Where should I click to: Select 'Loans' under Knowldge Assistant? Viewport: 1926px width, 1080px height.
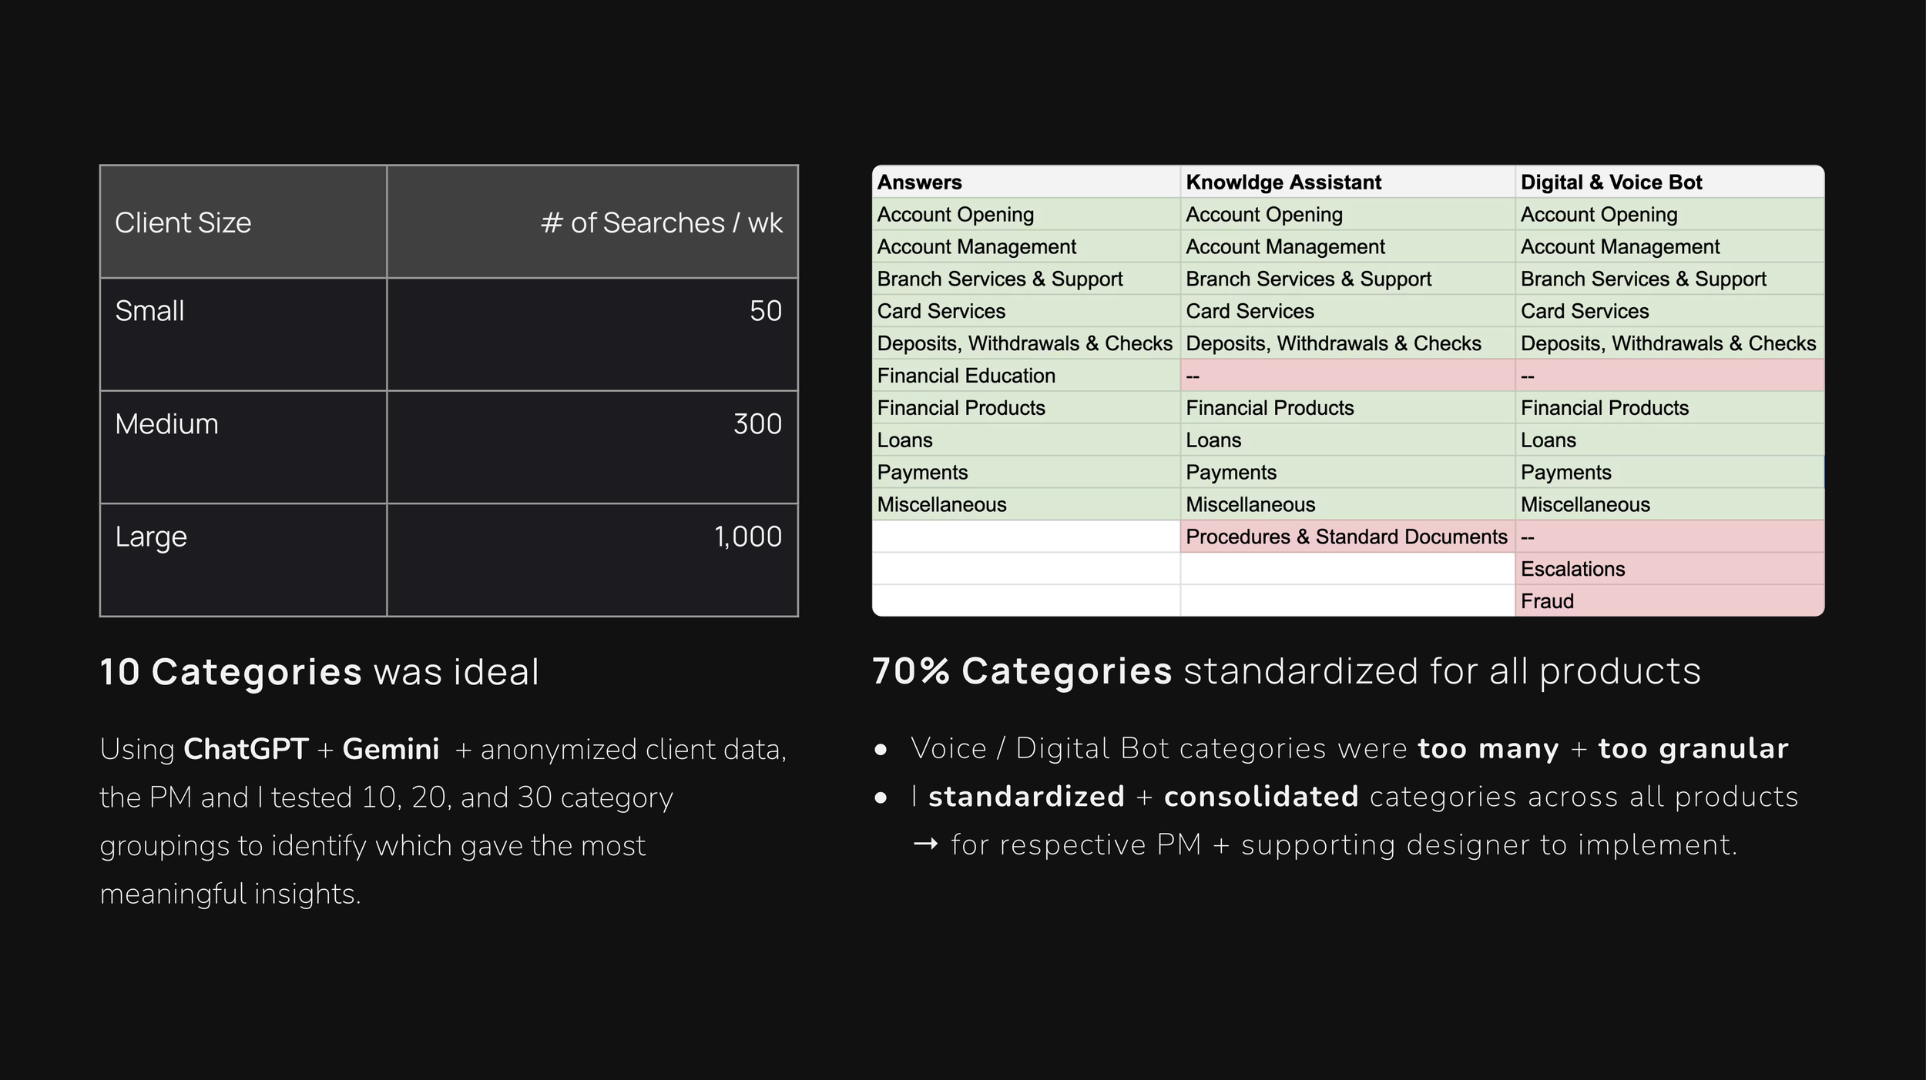pos(1347,440)
